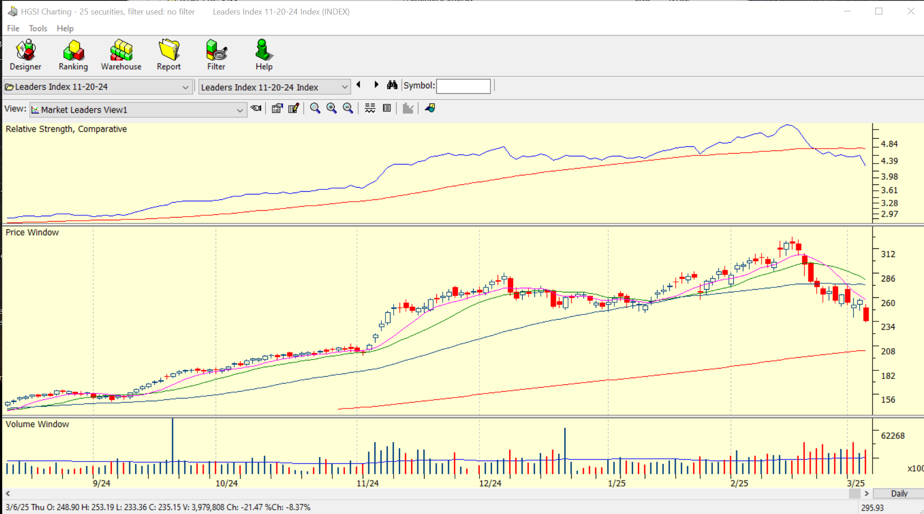The width and height of the screenshot is (924, 514).
Task: Open the Designer tool
Action: [x=25, y=55]
